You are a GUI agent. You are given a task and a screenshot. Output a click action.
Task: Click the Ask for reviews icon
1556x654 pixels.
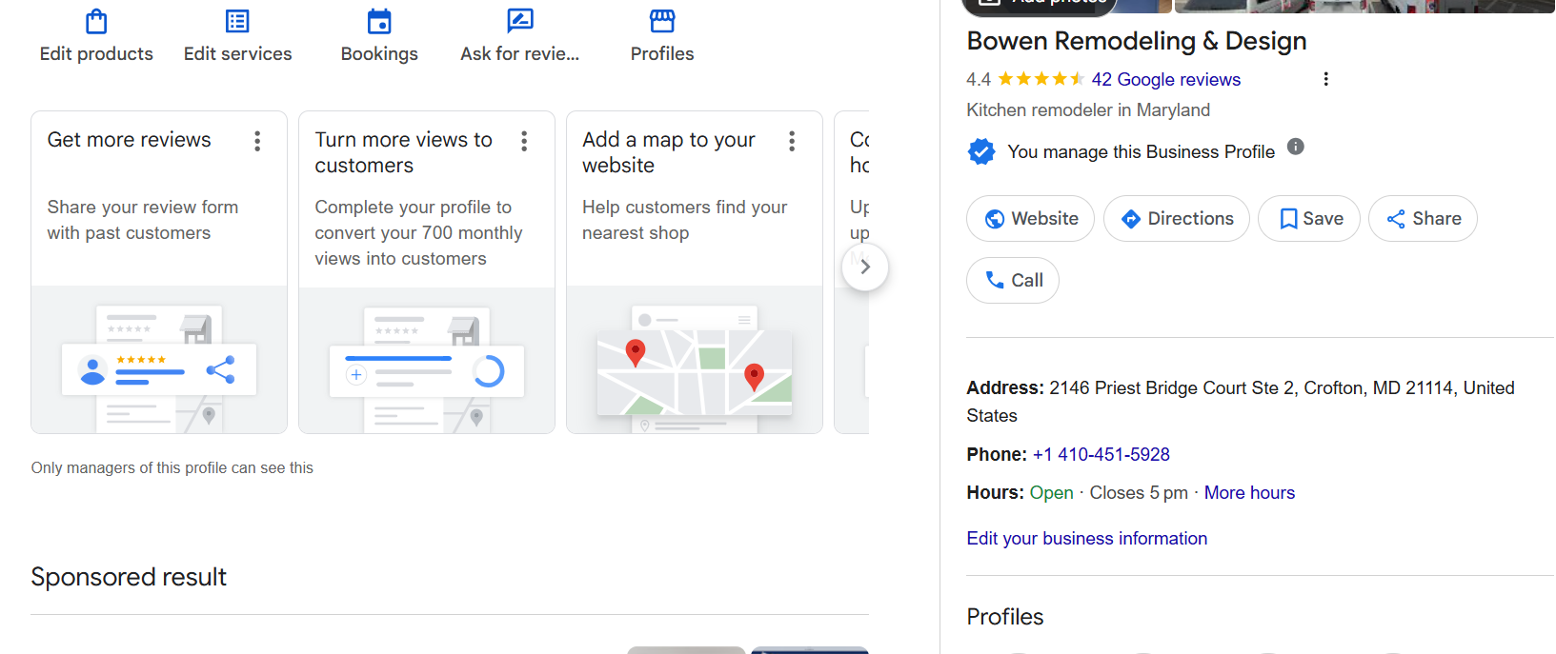520,21
